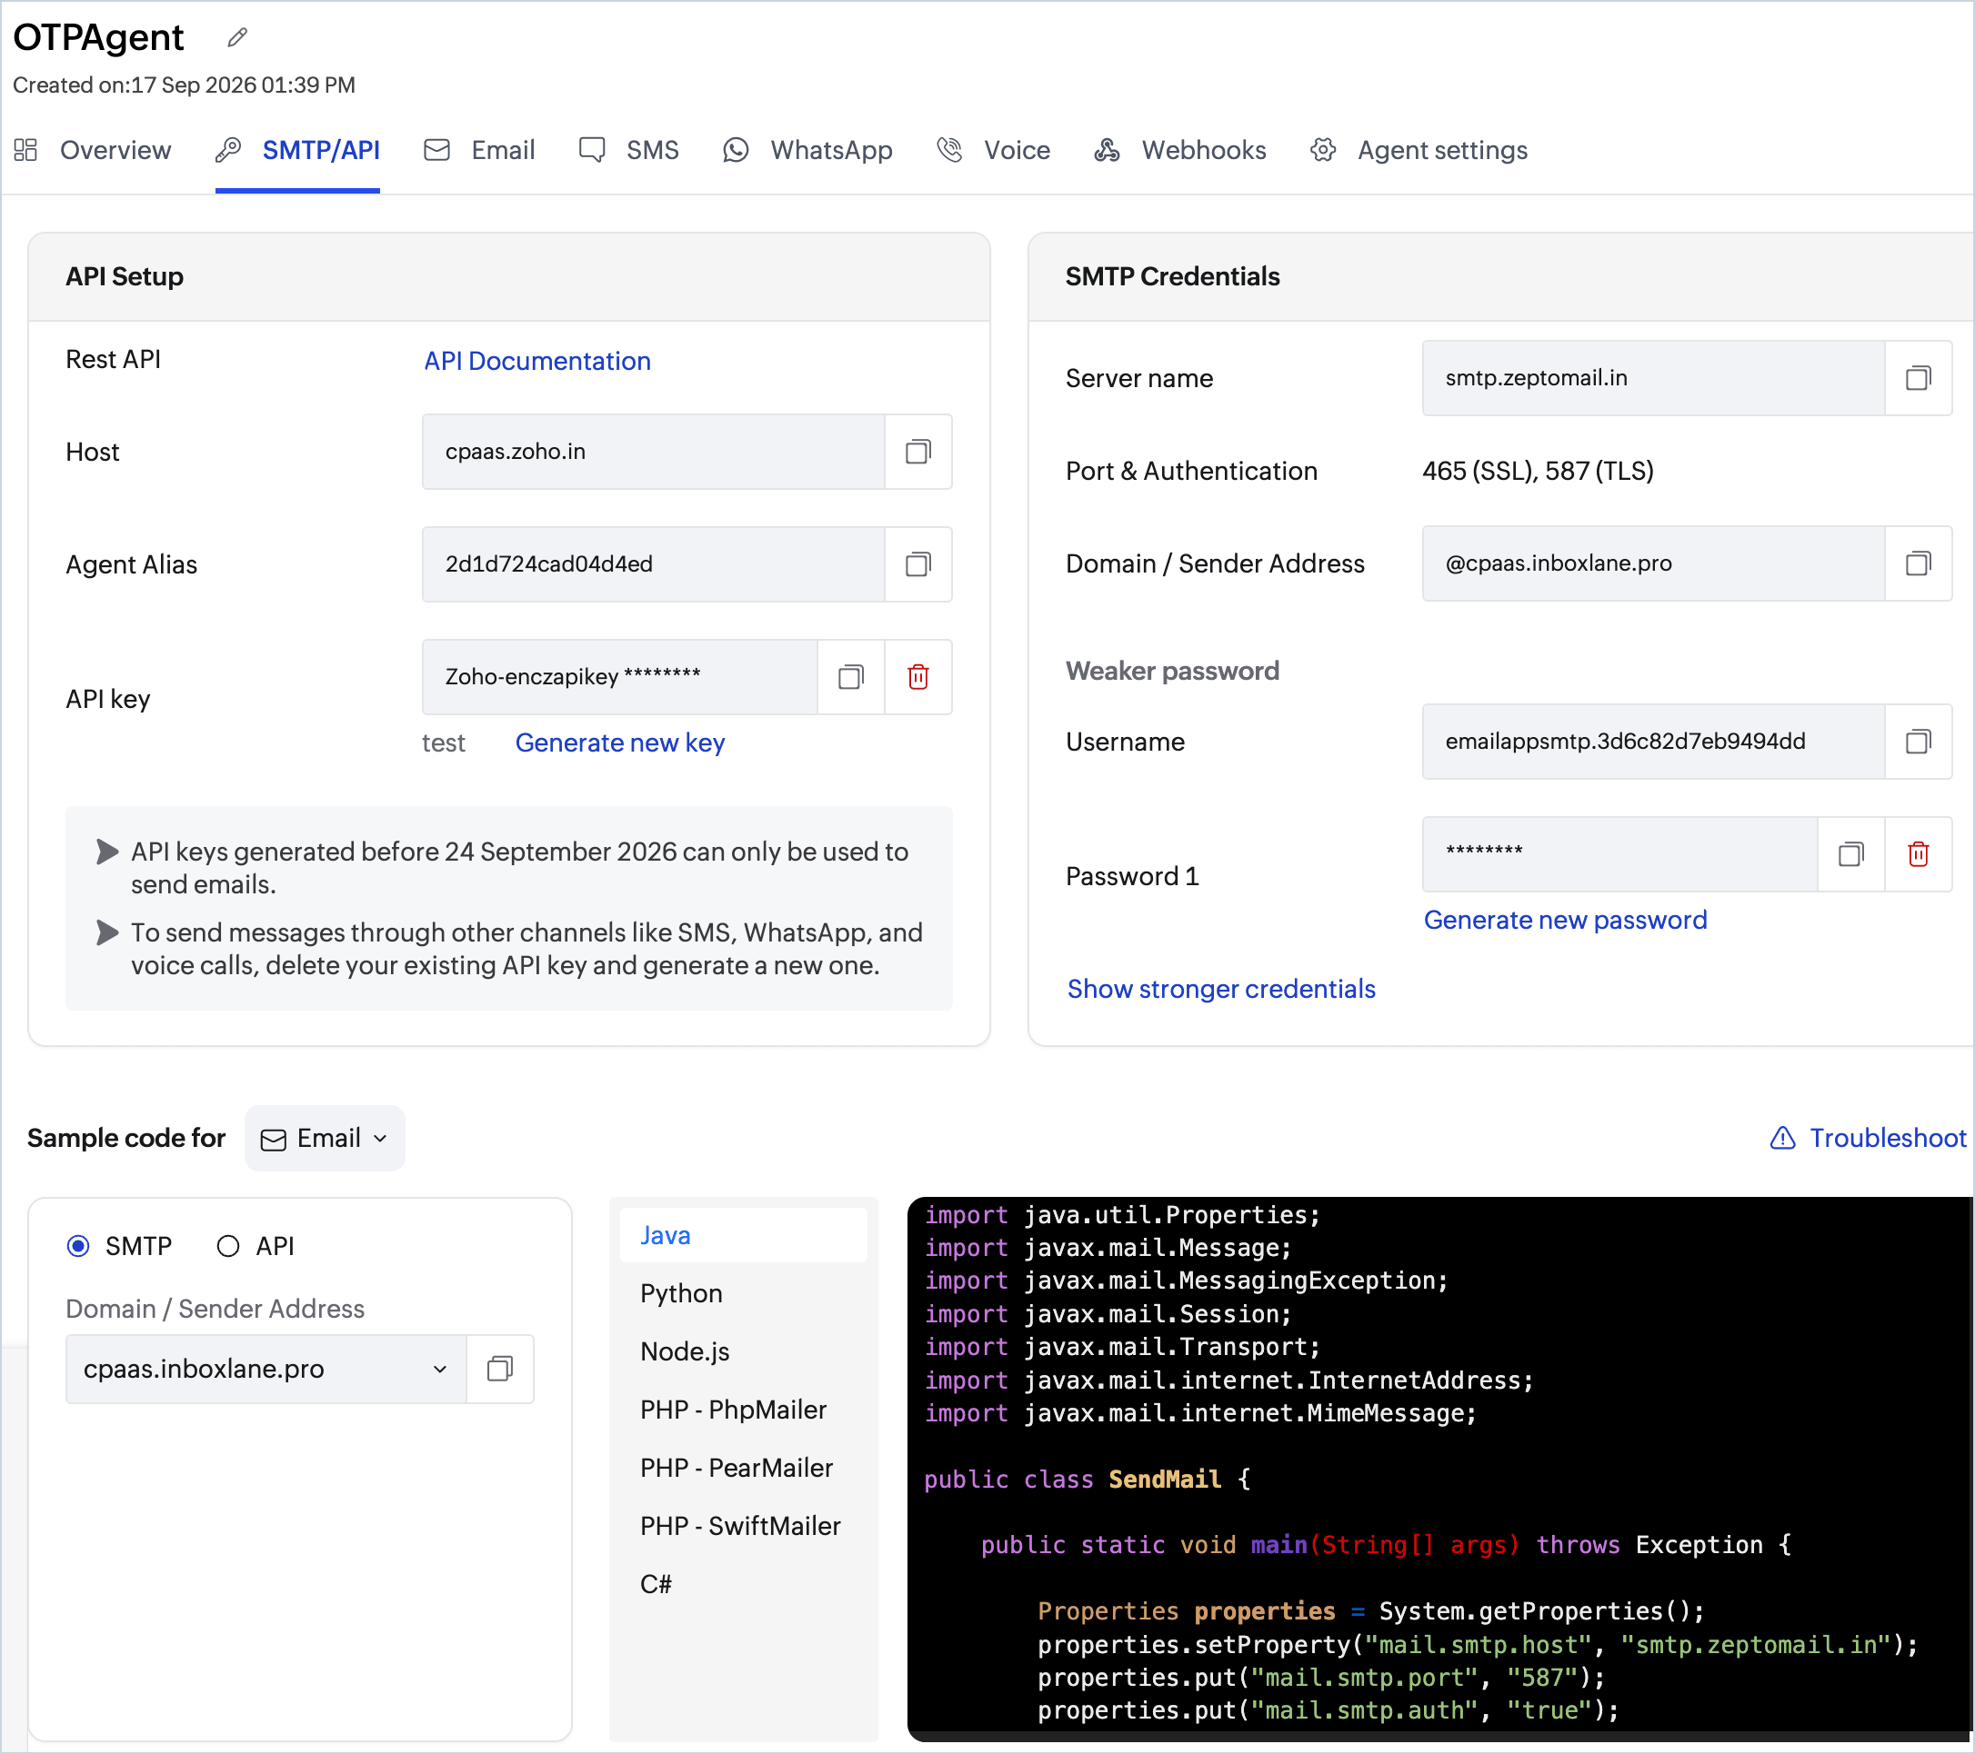Click the Domain / Sender Address field

(x=1652, y=563)
